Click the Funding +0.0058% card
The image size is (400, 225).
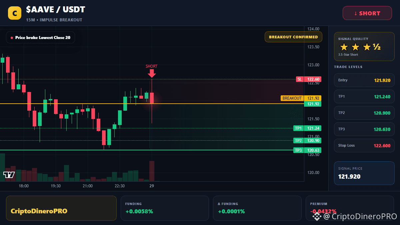pyautogui.click(x=165, y=208)
